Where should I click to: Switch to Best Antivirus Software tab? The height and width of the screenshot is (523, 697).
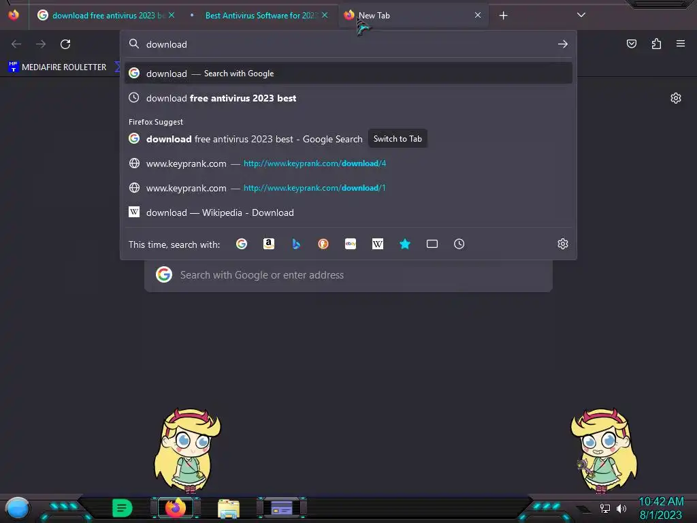260,16
